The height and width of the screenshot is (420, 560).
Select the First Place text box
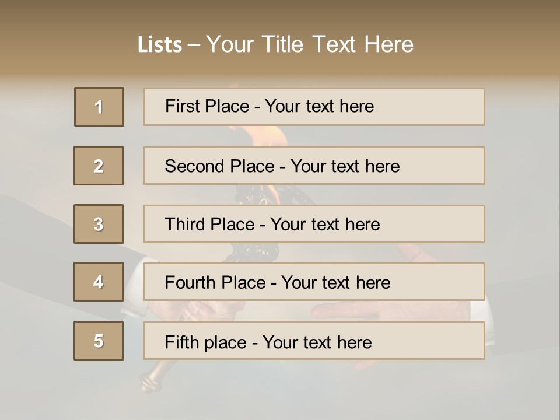[x=314, y=107]
